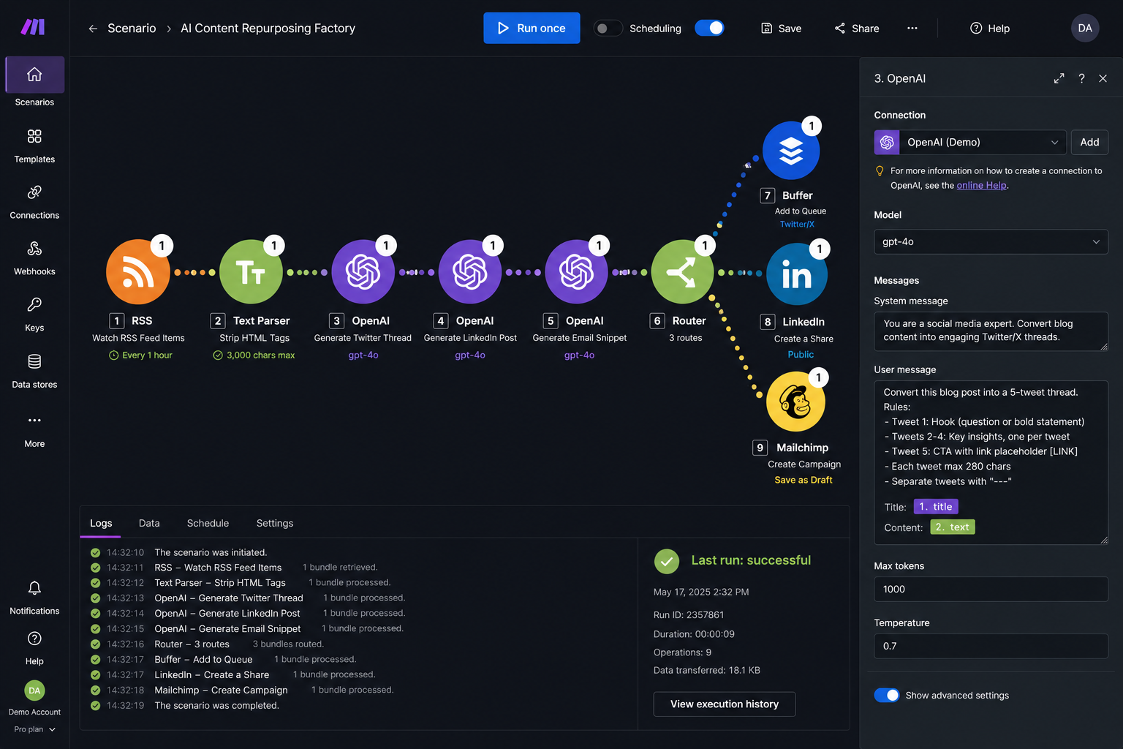This screenshot has width=1123, height=749.
Task: Open the Scenarios home section
Action: [x=34, y=83]
